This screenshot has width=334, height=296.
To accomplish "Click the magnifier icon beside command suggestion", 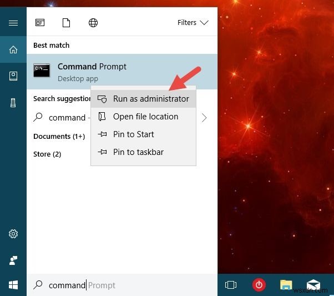I will (38, 117).
